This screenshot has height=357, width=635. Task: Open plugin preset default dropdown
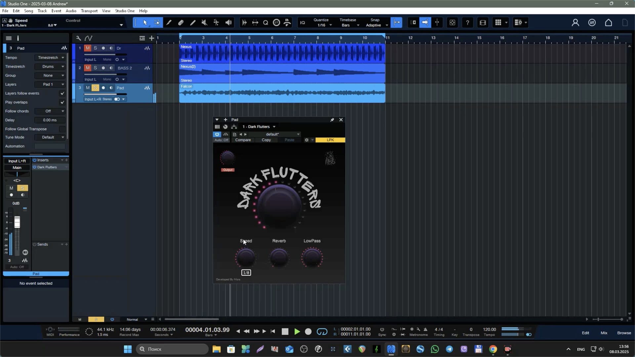[275, 134]
